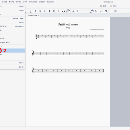Viewport: 130px width, 130px height.
Task: Apply the natural accidental
Action: [x=49, y=11]
